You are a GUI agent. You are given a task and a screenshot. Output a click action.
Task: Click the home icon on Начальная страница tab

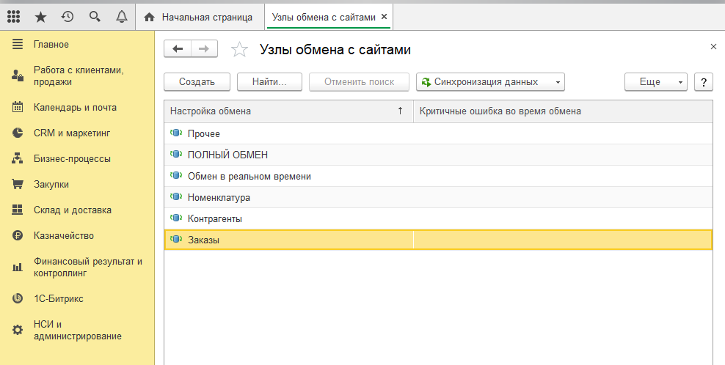149,18
